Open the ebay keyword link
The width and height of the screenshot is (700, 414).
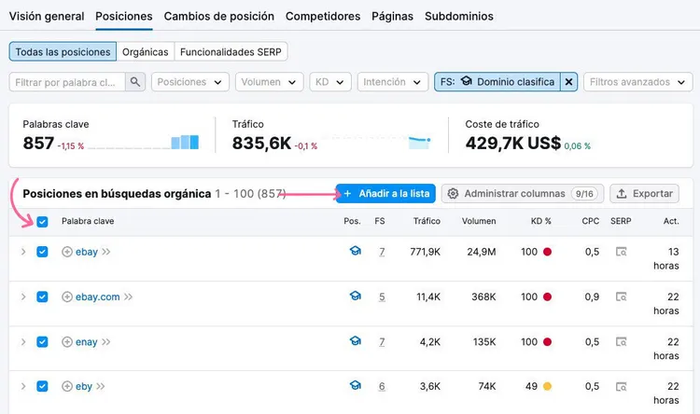(87, 252)
